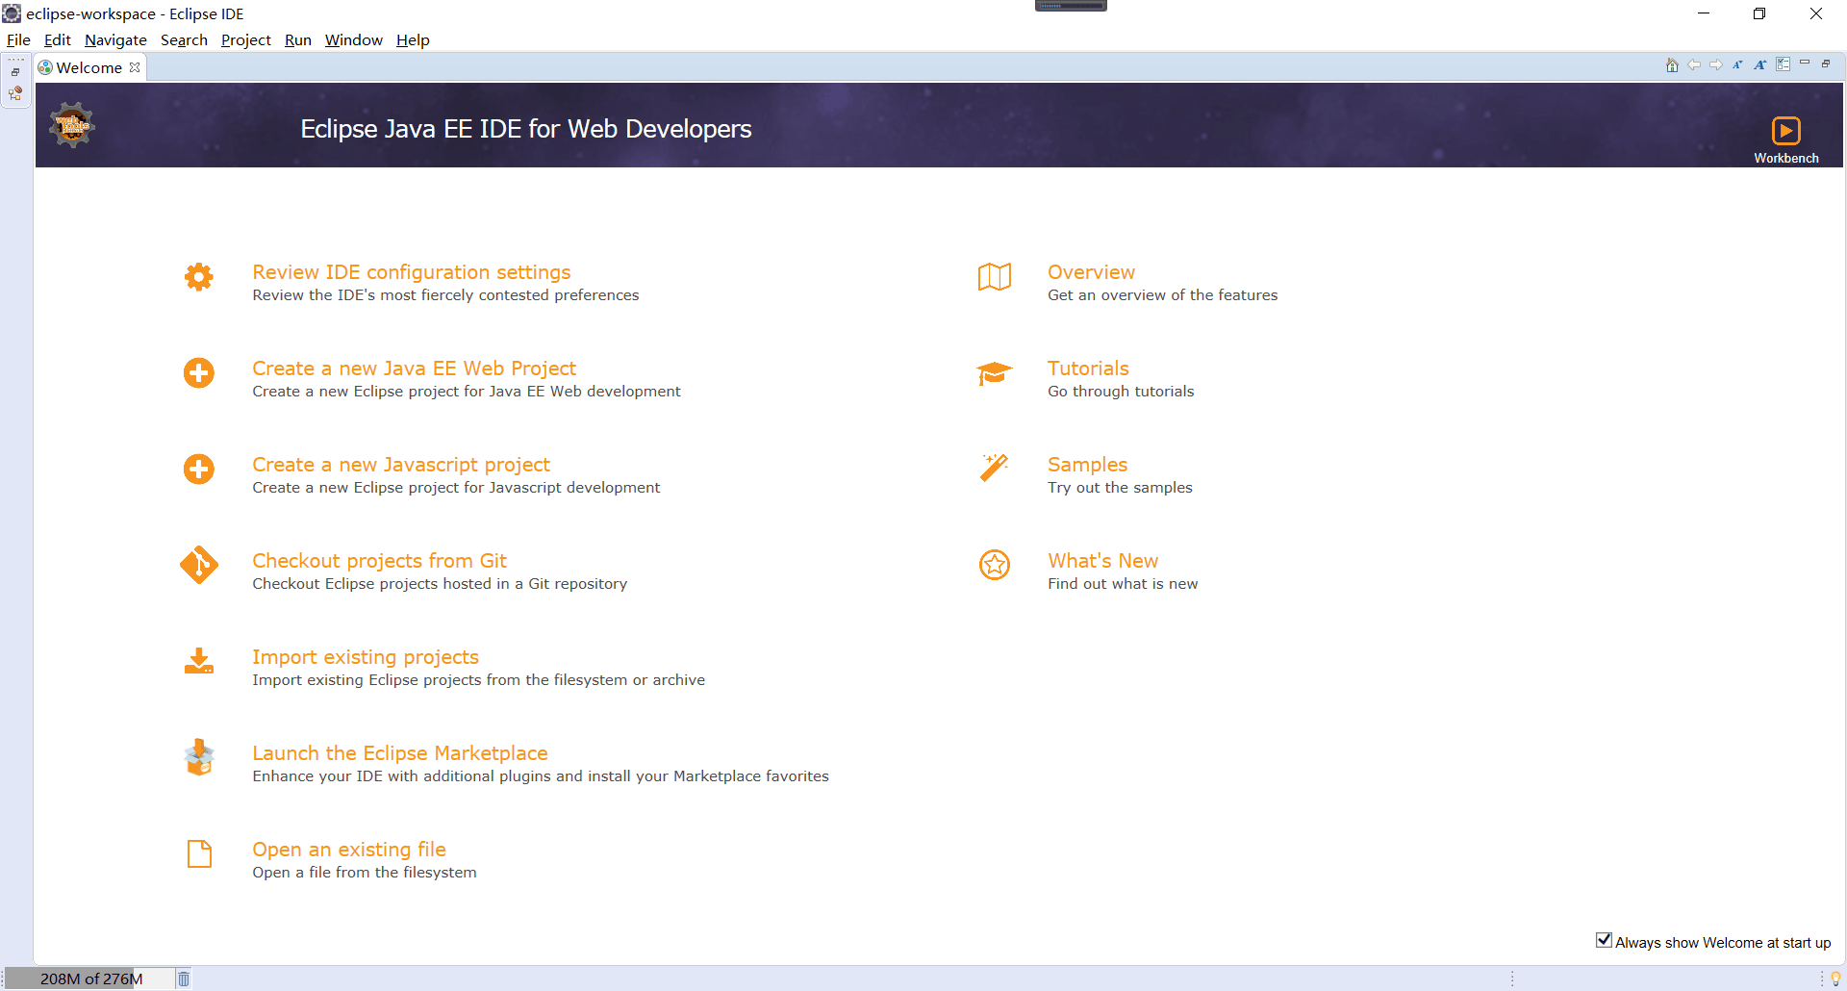Go to the Welcome home page icon

1672,64
